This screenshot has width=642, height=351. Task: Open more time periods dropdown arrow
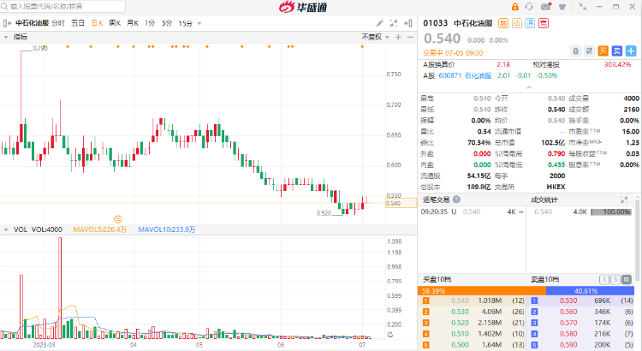(x=199, y=23)
